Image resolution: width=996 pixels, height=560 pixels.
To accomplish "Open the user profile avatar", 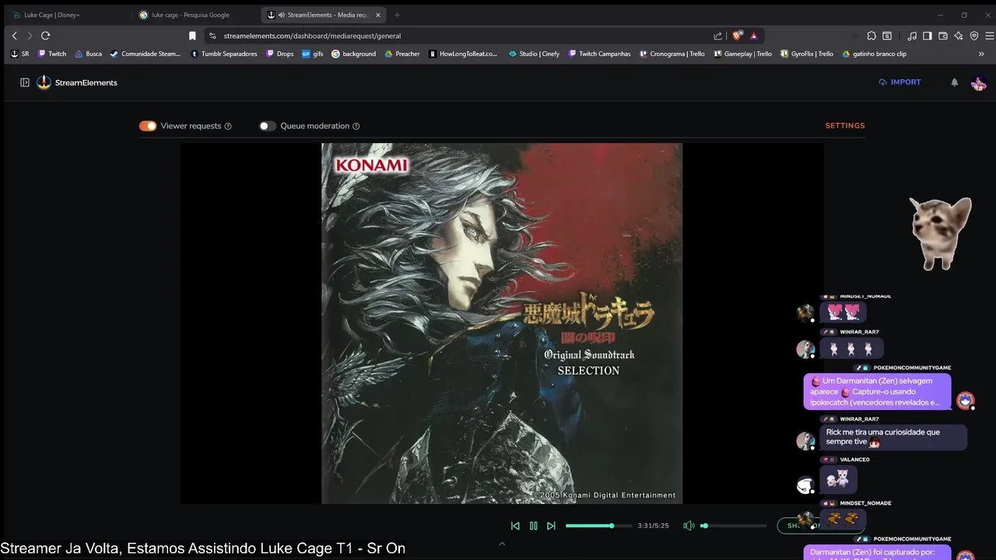I will [979, 82].
